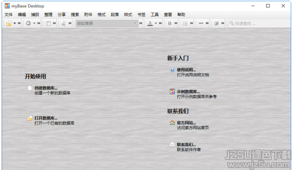The height and width of the screenshot is (170, 292).
Task: Open the 文件 menu
Action: 9,15
